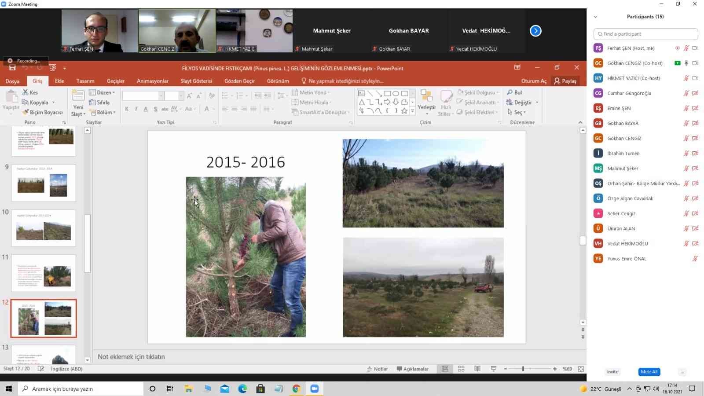Click the Save icon in PowerPoint
This screenshot has width=704, height=396.
[12, 68]
